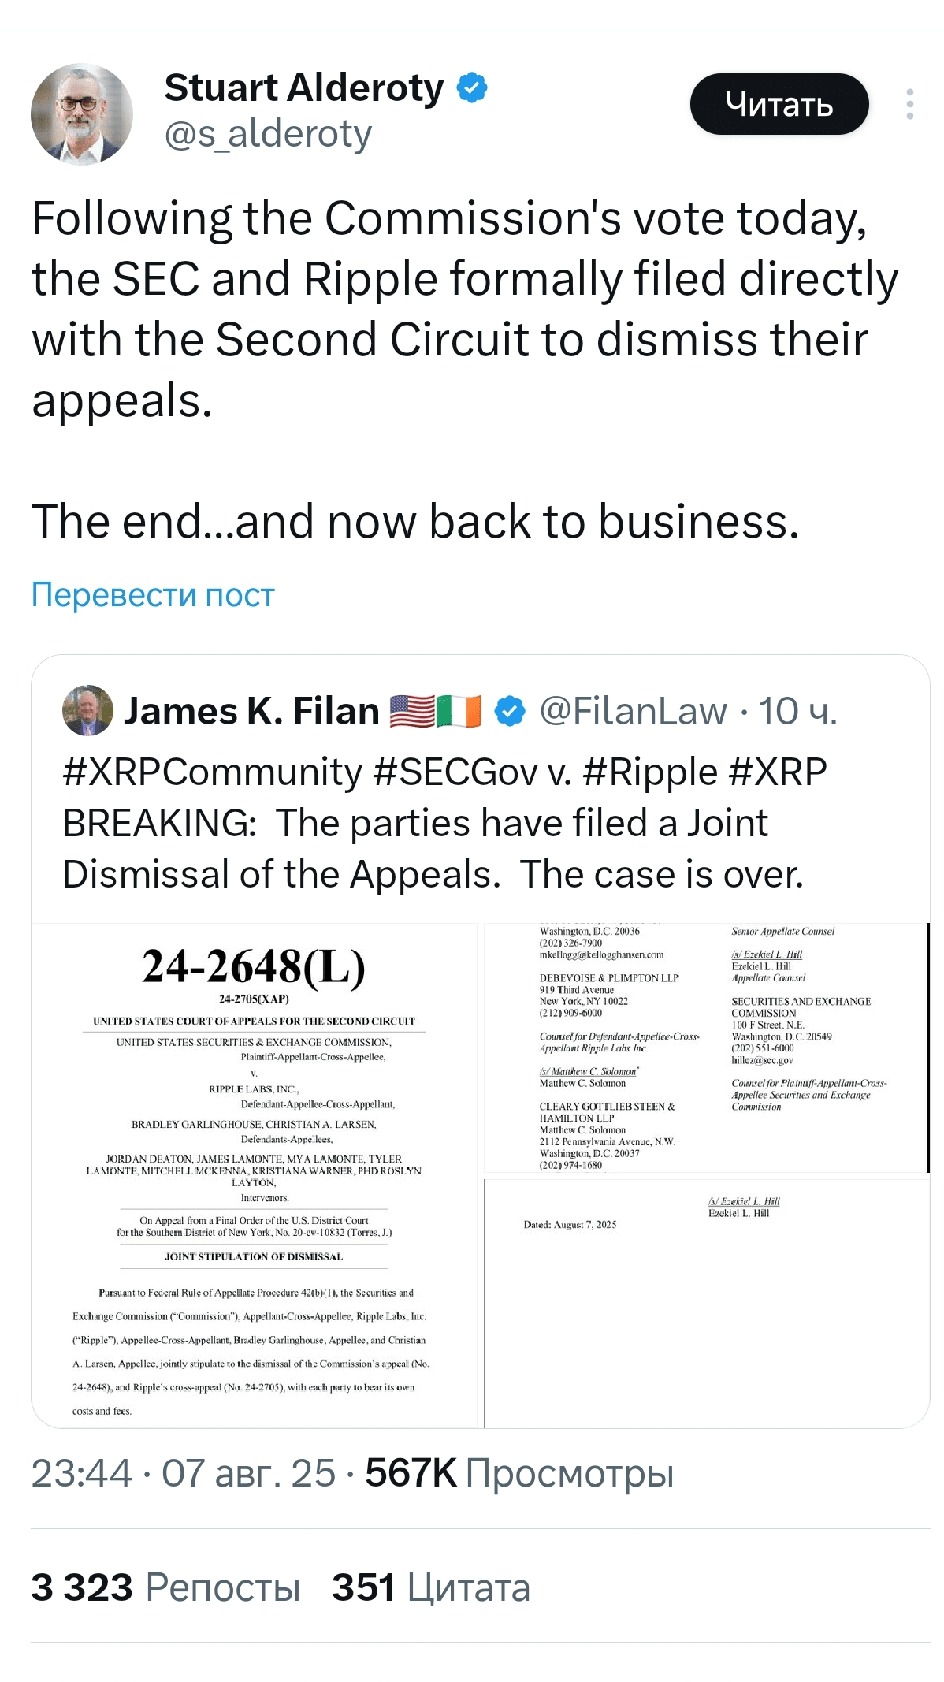Click the verified badge beside Stuart Alderoty
Viewport: 944px width, 1682px height.
click(x=472, y=87)
